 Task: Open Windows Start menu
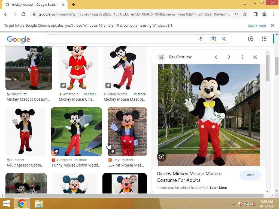tap(7, 204)
